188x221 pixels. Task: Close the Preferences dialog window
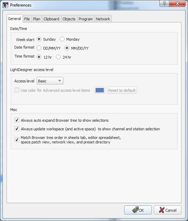click(x=177, y=4)
